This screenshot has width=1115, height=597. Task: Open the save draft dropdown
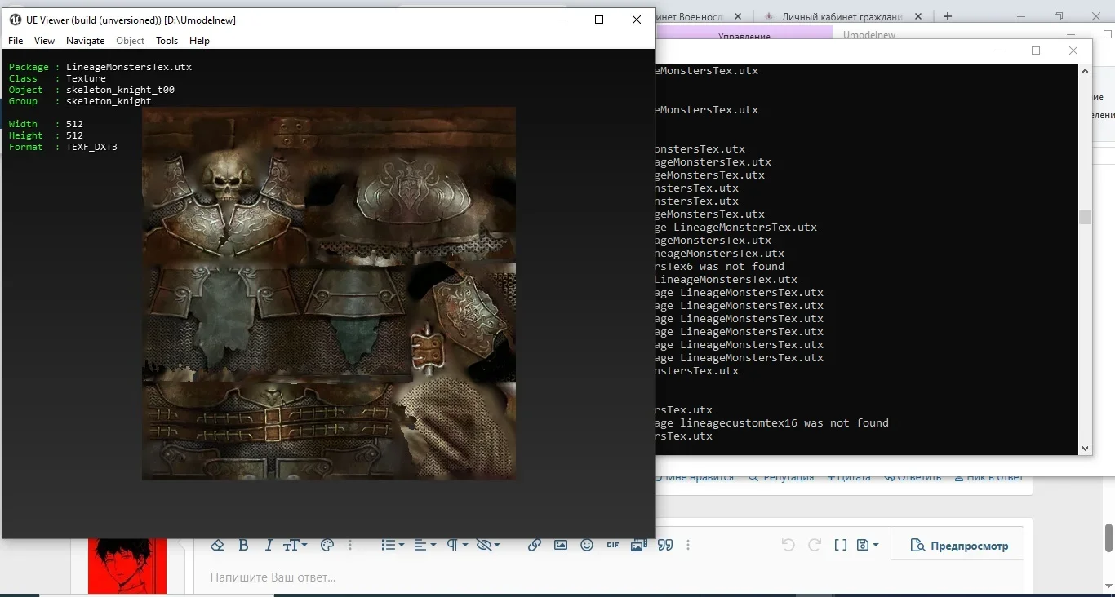(x=868, y=545)
